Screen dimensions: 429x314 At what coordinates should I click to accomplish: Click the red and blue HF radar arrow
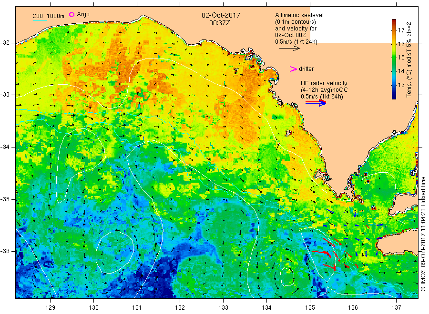316,103
